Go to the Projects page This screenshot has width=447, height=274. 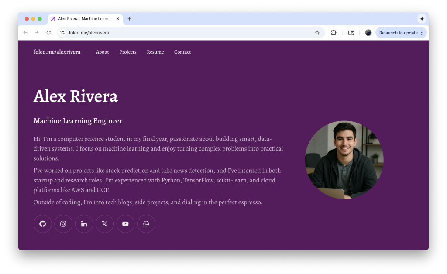[x=128, y=52]
